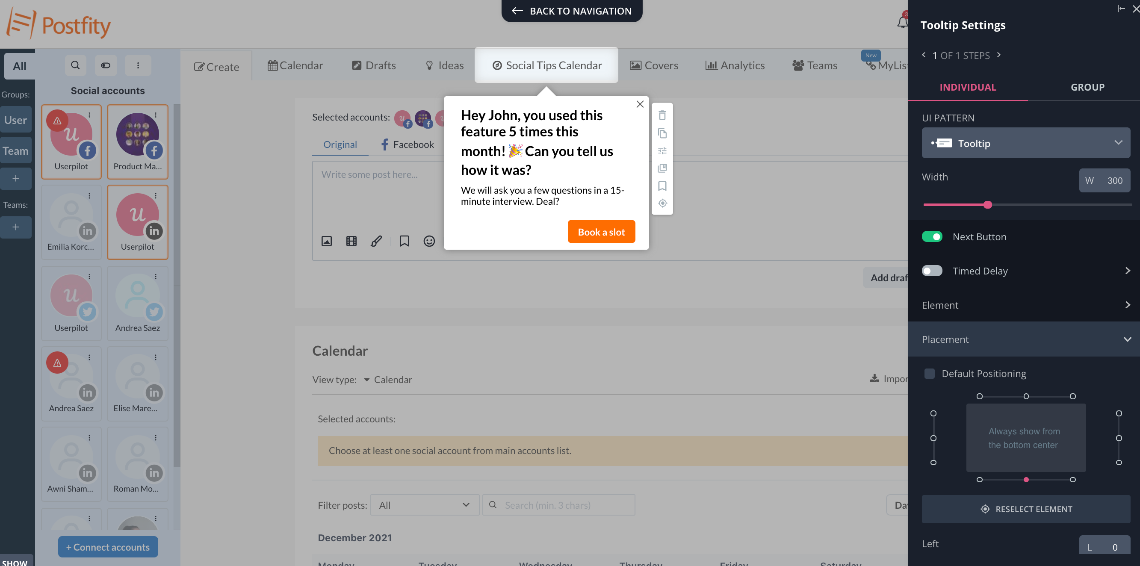
Task: Click the adjust/filter icon in tooltip sidebar
Action: [662, 150]
